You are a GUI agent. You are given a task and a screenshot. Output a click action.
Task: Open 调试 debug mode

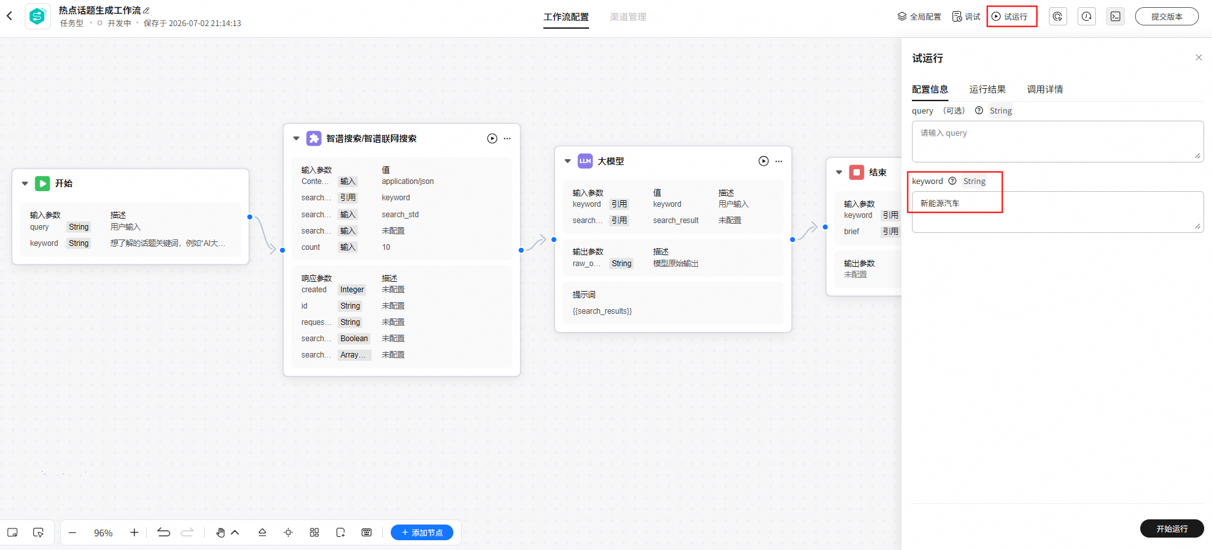966,16
